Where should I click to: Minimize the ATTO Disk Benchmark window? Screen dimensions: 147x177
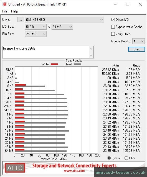pos(115,4)
